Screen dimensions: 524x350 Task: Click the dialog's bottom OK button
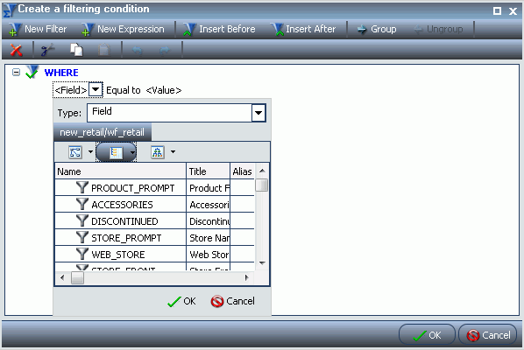[427, 334]
